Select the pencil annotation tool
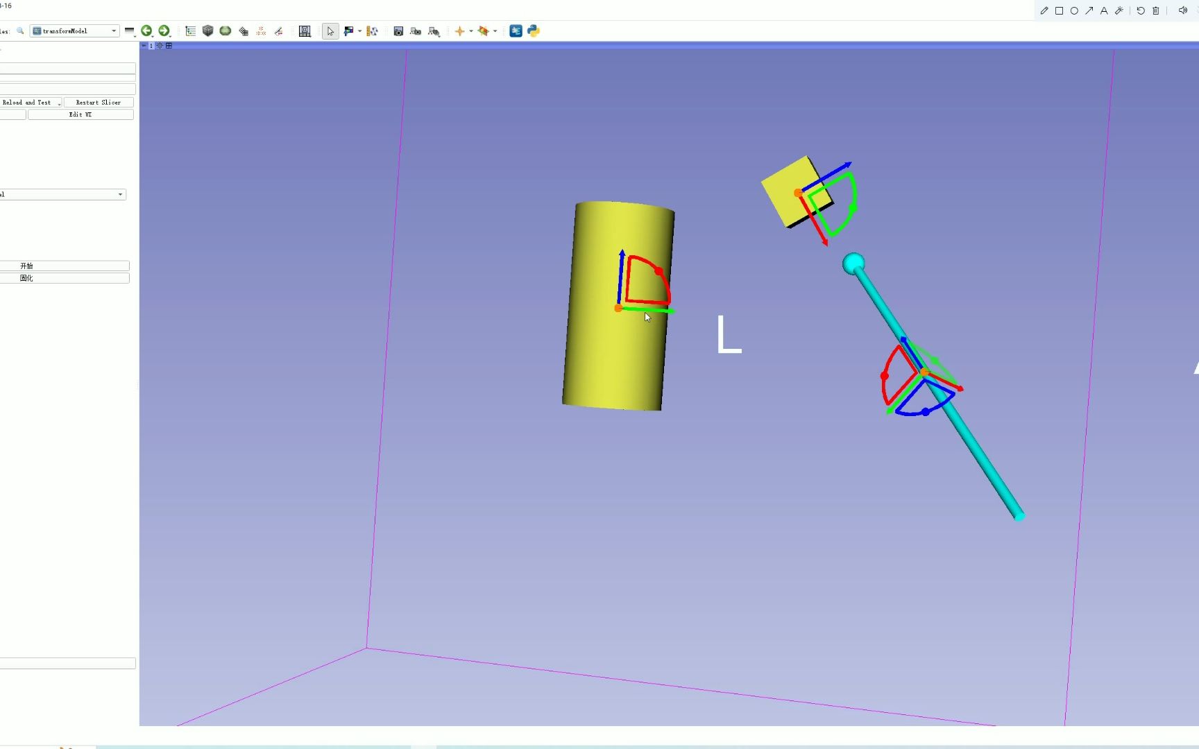Viewport: 1199px width, 749px height. point(1044,10)
